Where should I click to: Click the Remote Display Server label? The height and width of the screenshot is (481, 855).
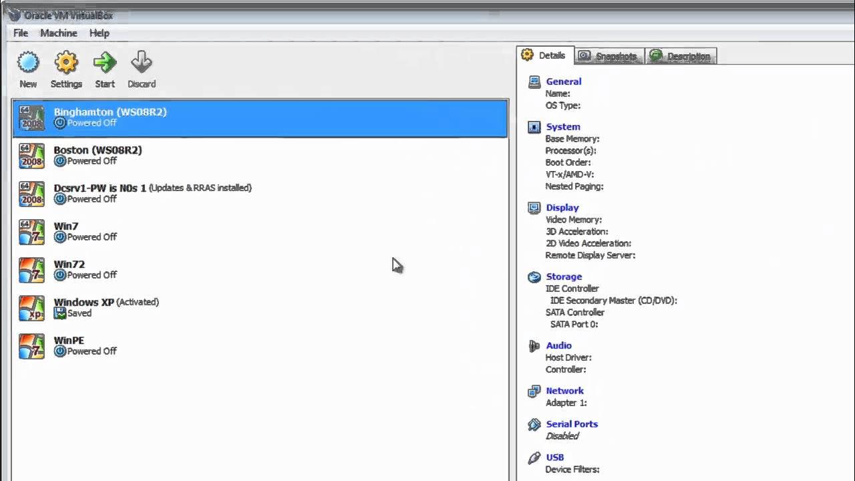point(590,255)
